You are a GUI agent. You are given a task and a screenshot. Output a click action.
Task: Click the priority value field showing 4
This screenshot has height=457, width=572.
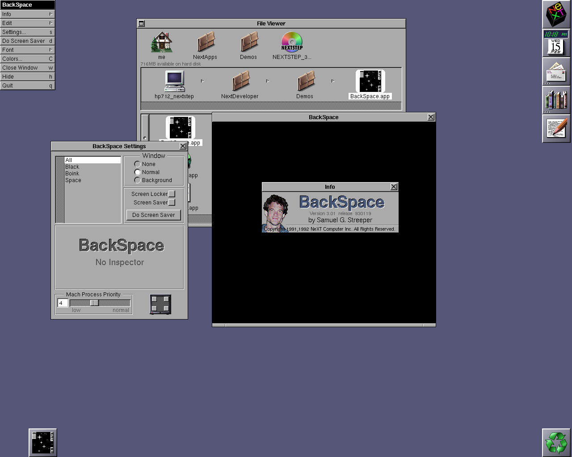point(63,303)
